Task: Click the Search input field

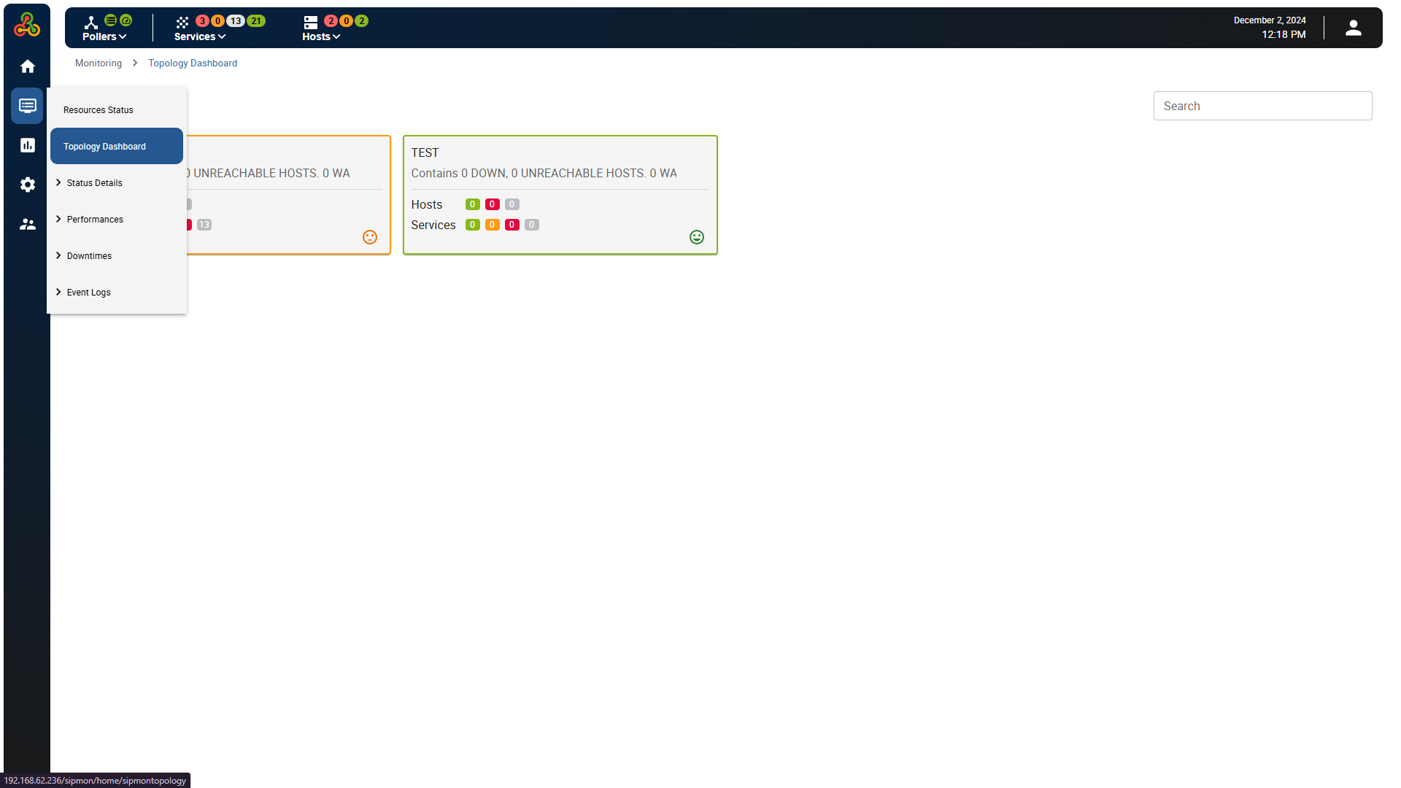Action: coord(1262,106)
